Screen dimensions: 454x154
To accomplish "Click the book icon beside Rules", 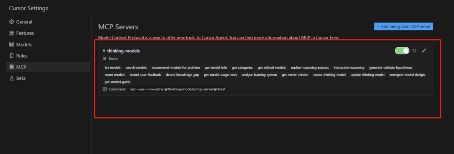I will [12, 56].
